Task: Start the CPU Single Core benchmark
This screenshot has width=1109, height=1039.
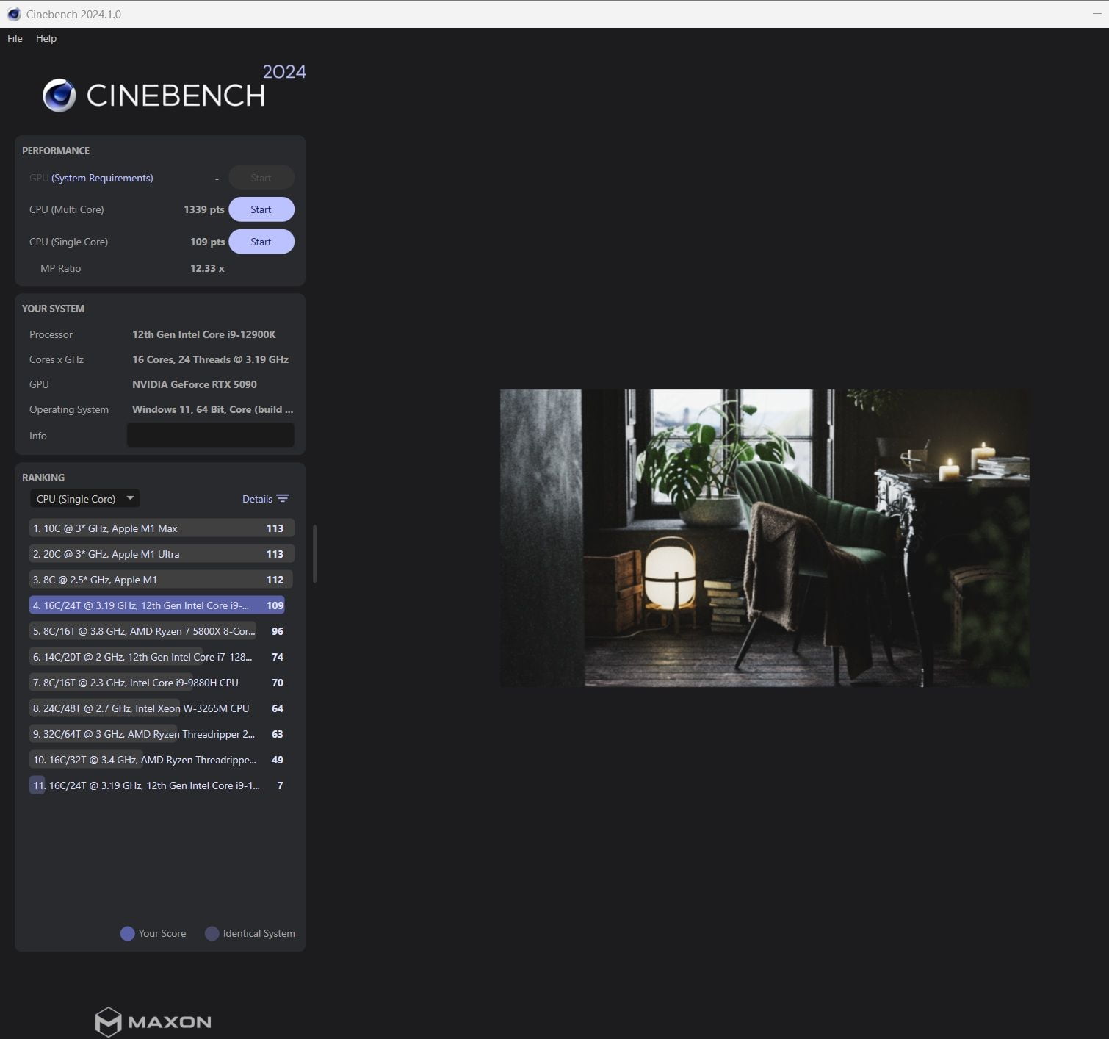Action: (x=261, y=242)
